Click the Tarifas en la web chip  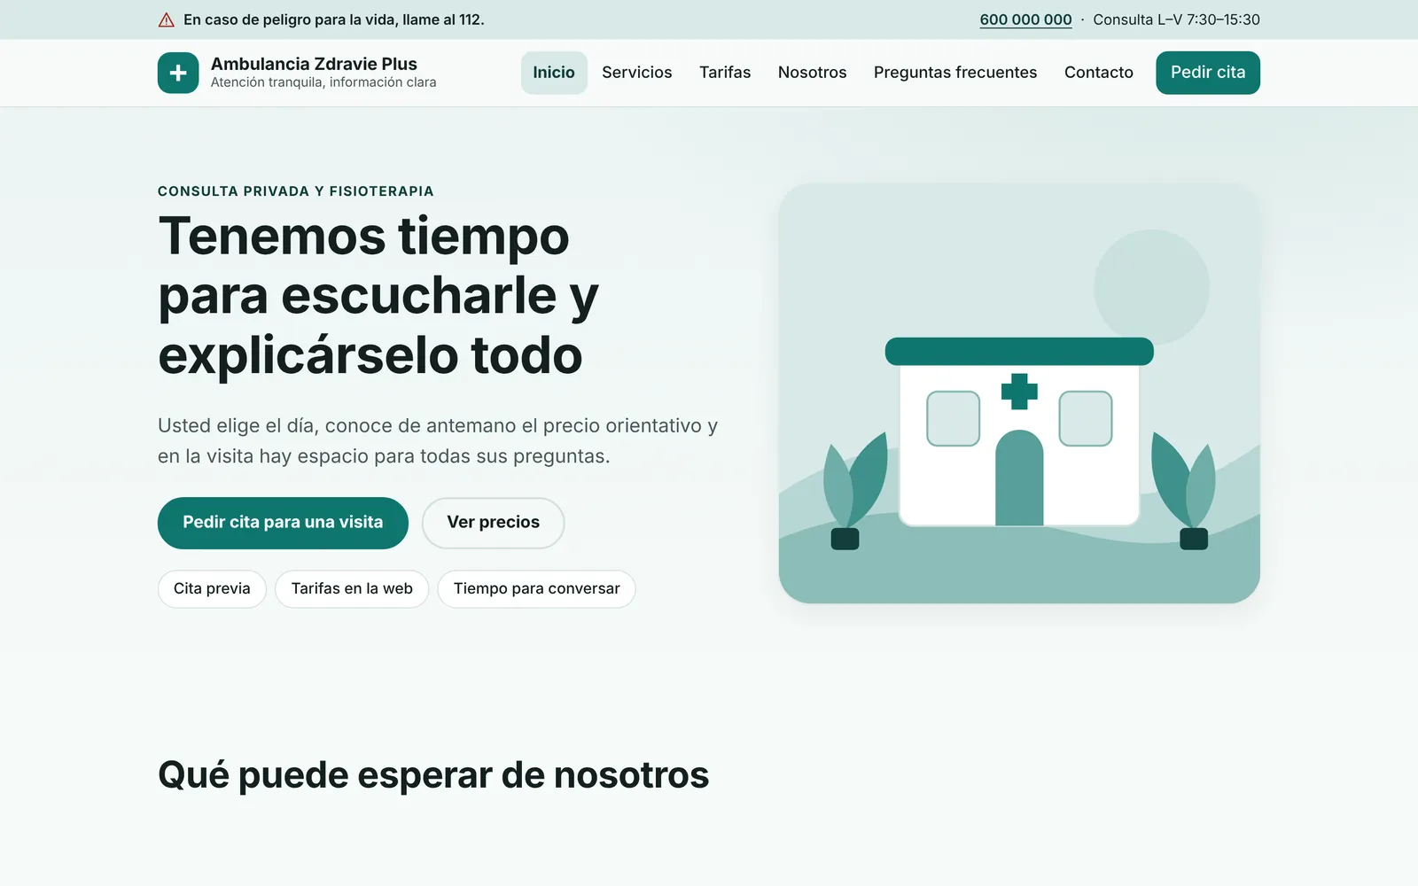(352, 588)
